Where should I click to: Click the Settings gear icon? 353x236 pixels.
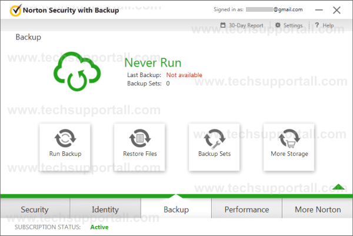[x=278, y=25]
